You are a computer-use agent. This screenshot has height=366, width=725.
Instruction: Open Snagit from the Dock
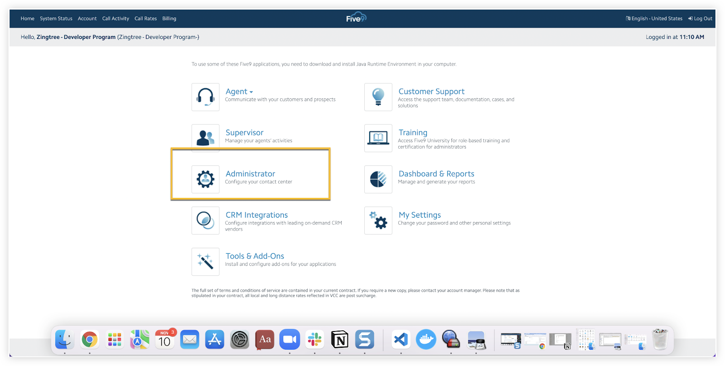click(x=365, y=339)
